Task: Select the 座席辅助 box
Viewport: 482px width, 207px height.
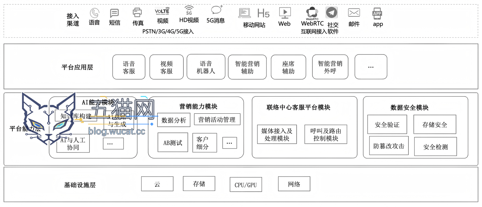Action: coord(288,67)
